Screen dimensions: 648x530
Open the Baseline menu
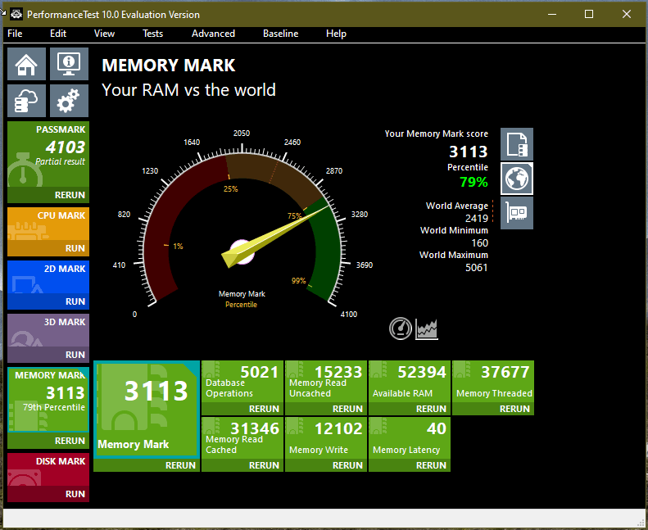[x=280, y=34]
